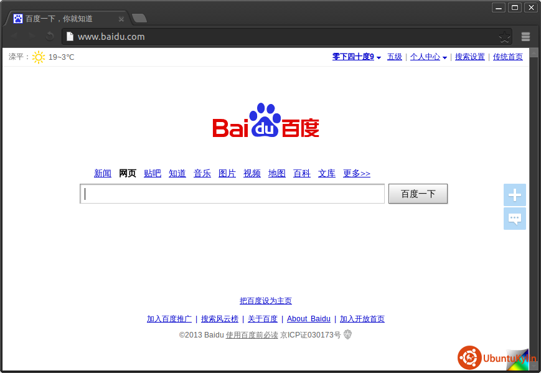Screen dimensions: 541x373
Task: Click the Baidu paw logo
Action: (x=265, y=121)
